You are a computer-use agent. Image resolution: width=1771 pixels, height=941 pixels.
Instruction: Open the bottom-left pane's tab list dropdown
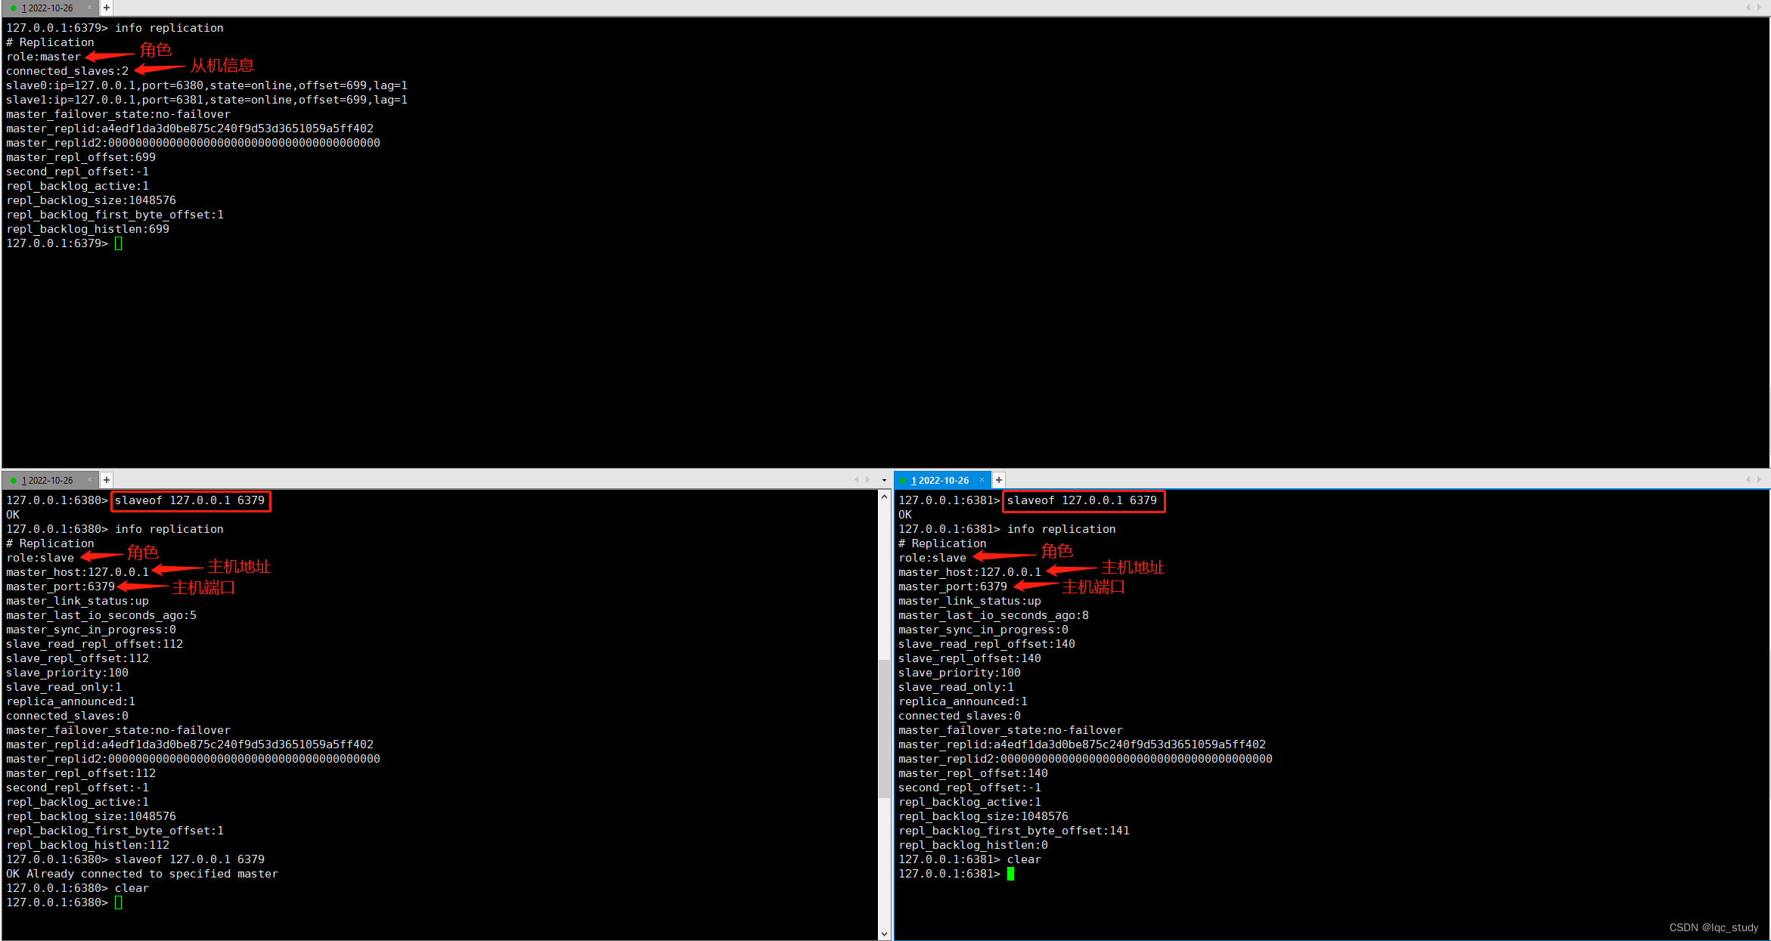coord(884,480)
